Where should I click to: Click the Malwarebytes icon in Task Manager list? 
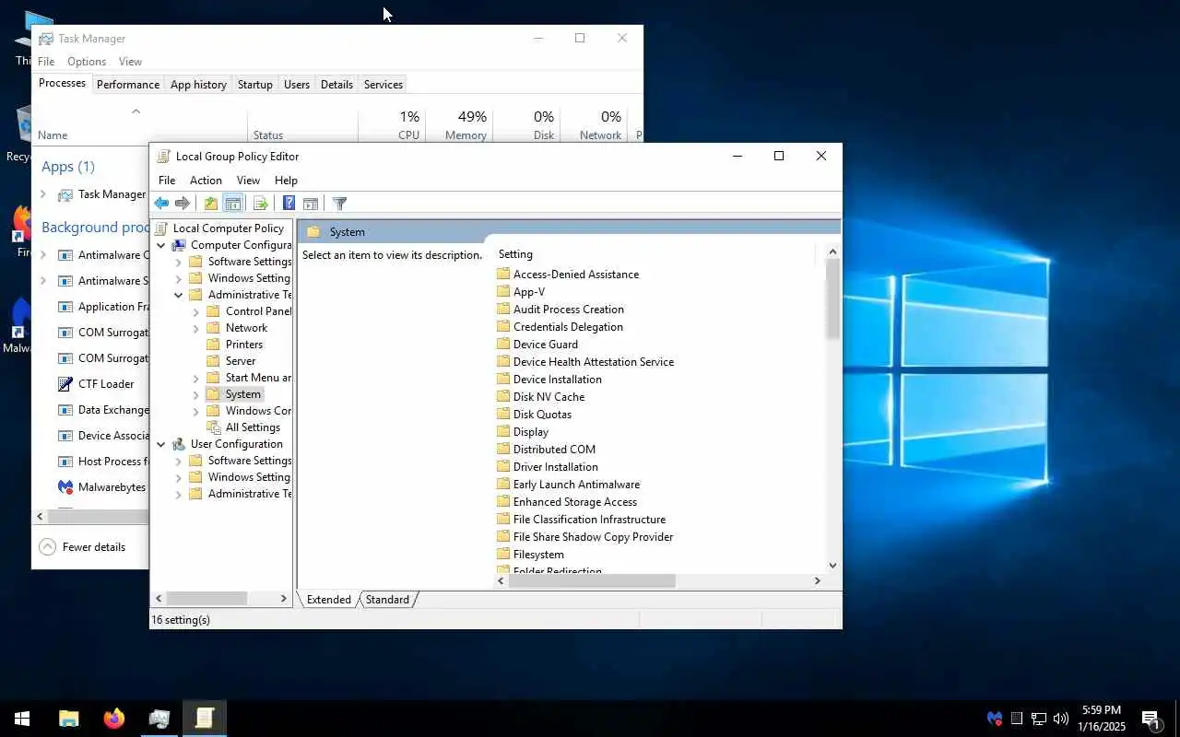(65, 487)
